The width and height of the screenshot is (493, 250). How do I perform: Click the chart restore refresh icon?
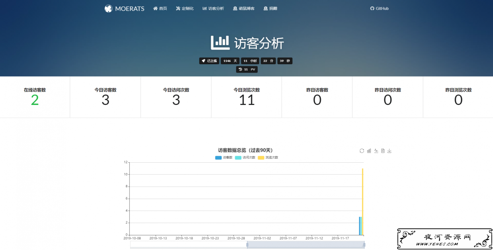coord(362,151)
